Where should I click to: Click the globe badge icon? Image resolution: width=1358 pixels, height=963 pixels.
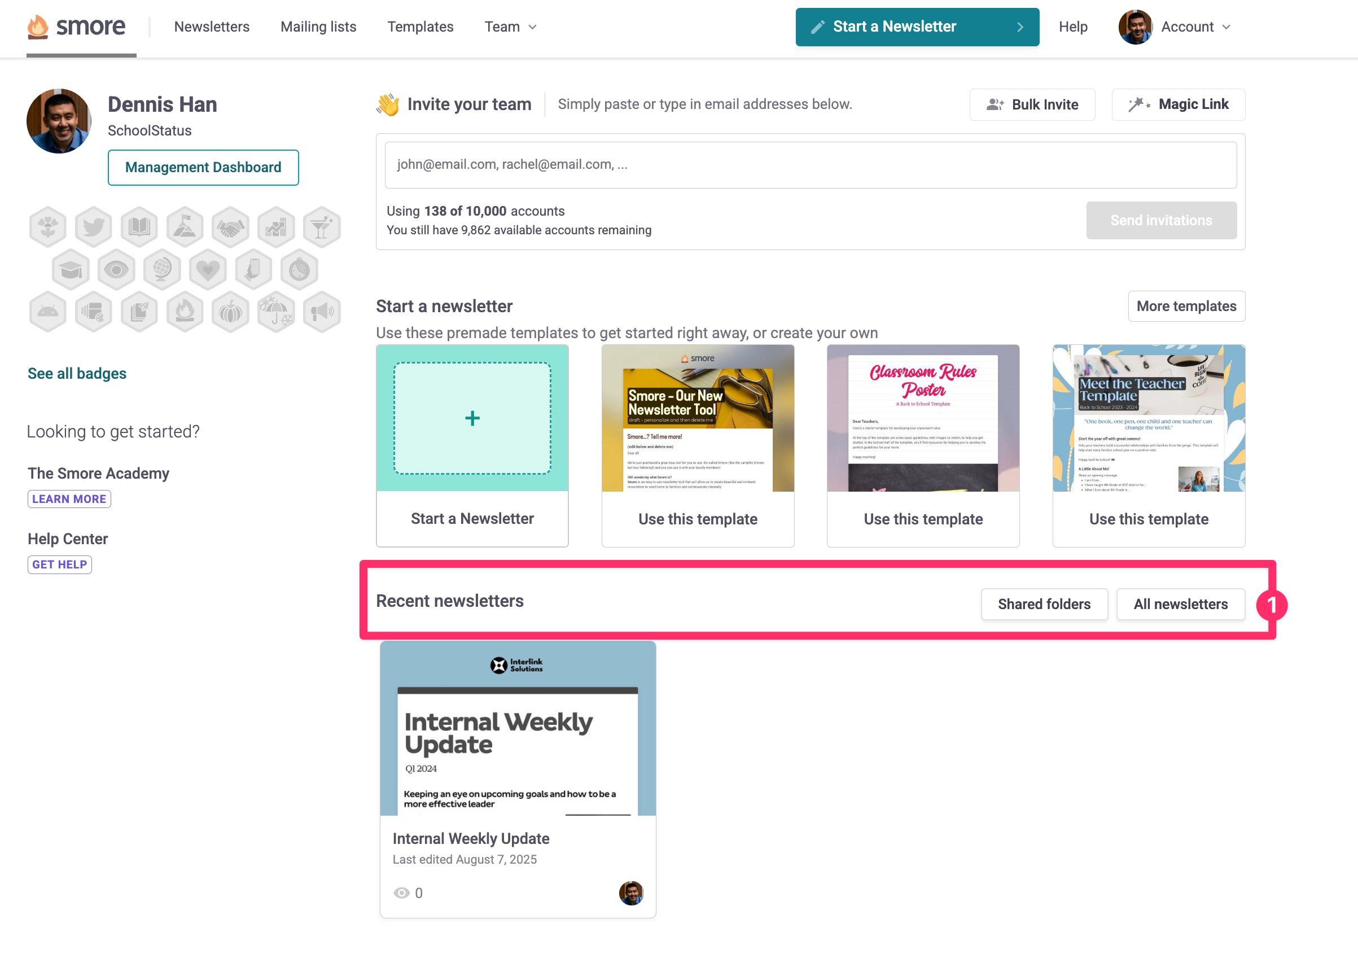point(162,270)
